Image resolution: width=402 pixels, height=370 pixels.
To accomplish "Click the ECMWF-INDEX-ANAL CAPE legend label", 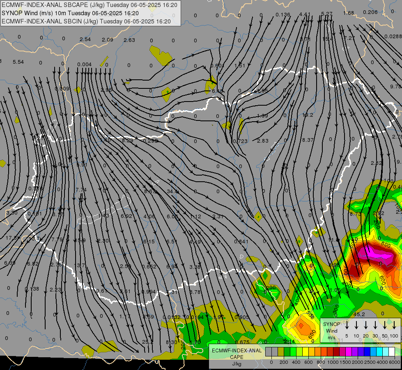I will pos(237,354).
